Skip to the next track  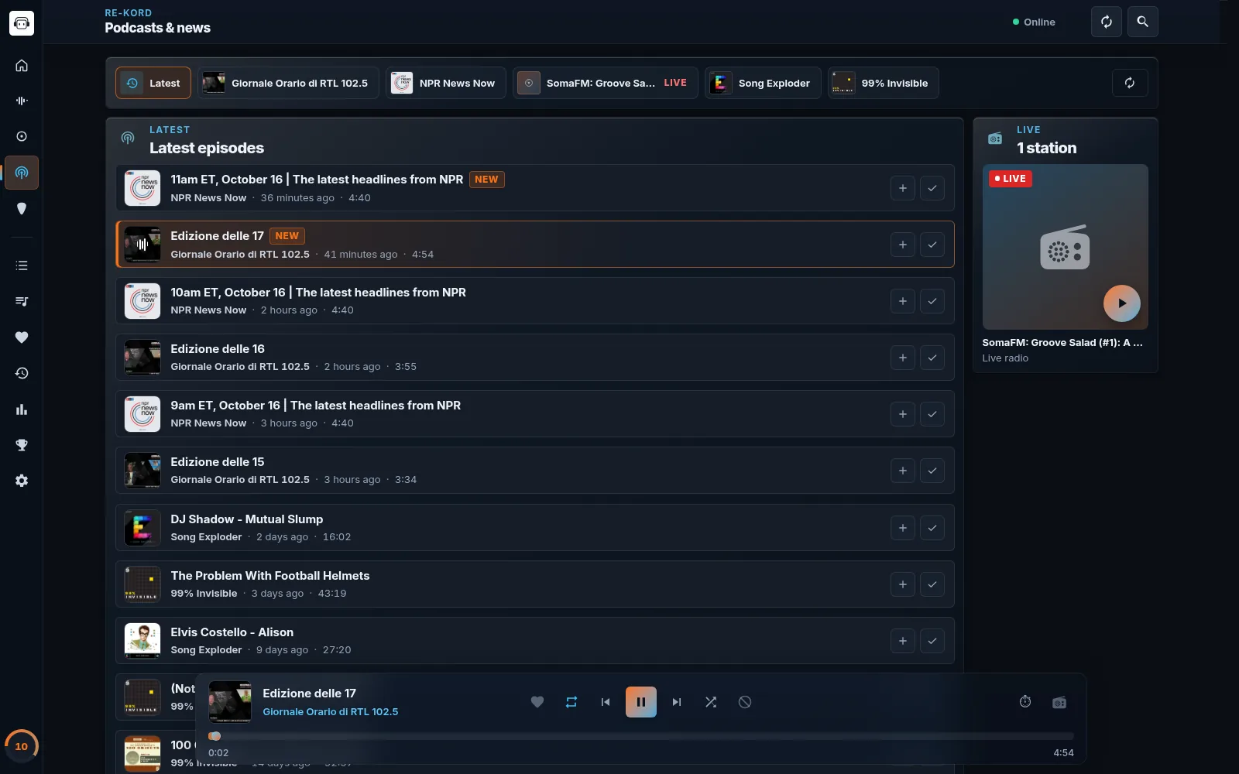tap(677, 702)
